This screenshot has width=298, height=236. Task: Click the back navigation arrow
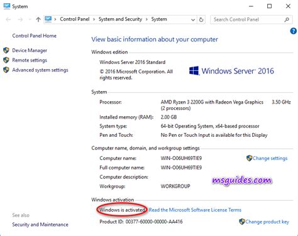pos(8,19)
